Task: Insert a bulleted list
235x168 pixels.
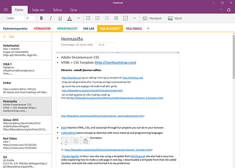Action: click(x=88, y=18)
